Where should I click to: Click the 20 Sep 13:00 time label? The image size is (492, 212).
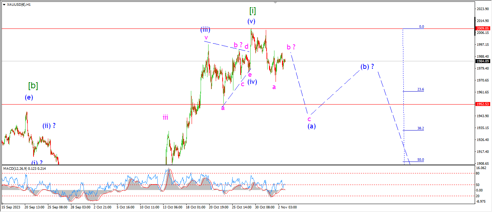(x=34, y=207)
